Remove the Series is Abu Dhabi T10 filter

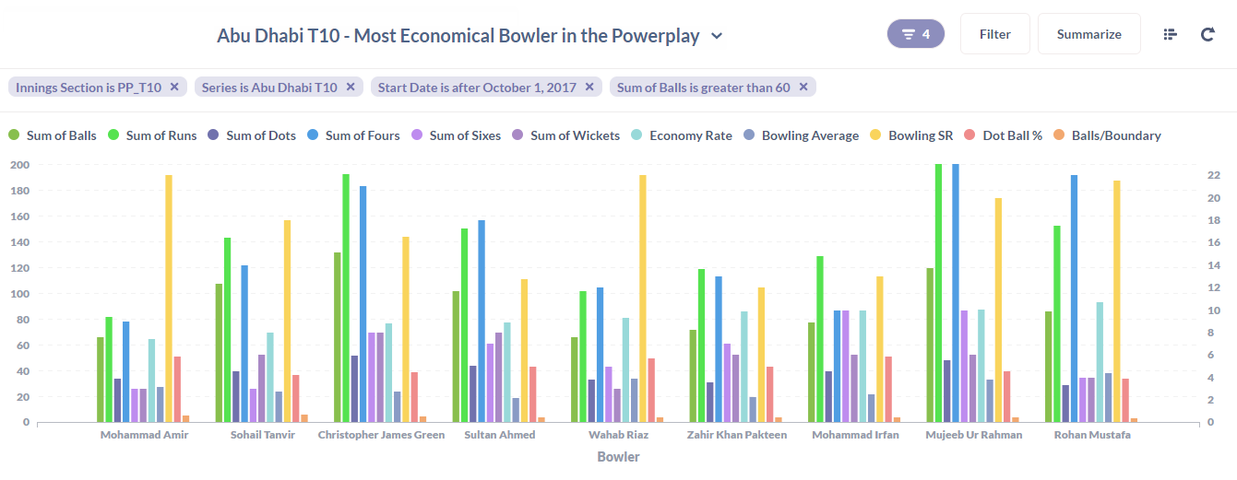351,88
